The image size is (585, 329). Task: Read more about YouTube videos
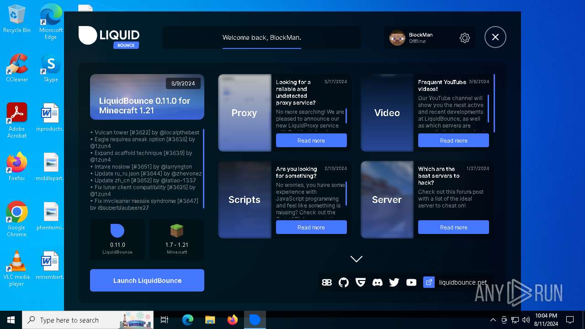[453, 140]
